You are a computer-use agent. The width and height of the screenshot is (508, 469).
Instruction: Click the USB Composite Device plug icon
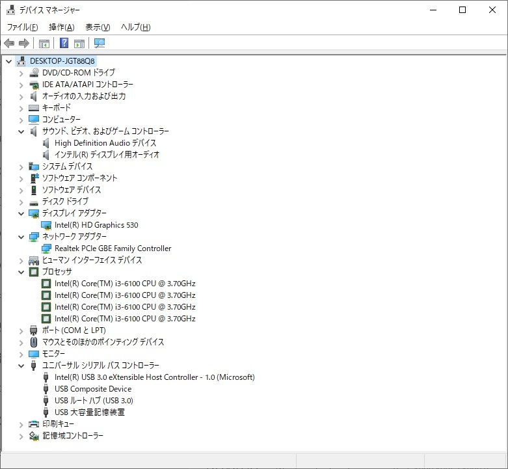click(46, 389)
